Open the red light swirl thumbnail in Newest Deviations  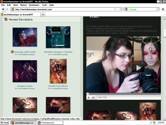pyautogui.click(x=58, y=105)
